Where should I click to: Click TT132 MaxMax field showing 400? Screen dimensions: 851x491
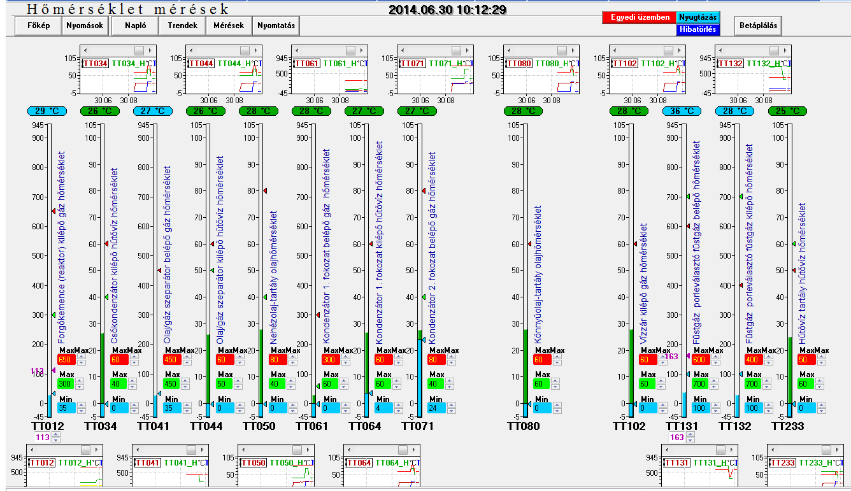click(754, 360)
